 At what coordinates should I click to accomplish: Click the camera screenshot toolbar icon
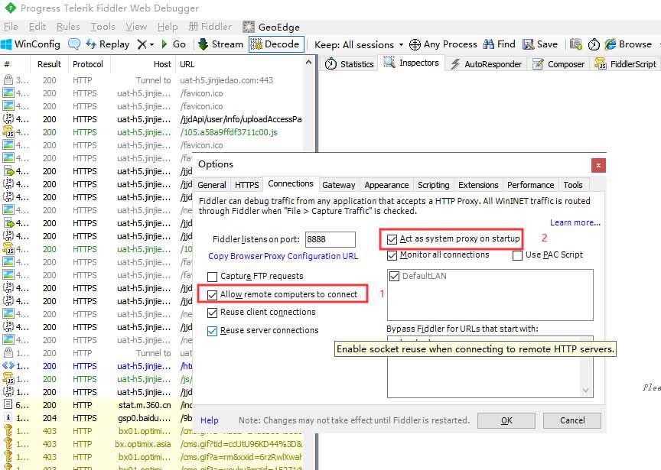point(575,44)
